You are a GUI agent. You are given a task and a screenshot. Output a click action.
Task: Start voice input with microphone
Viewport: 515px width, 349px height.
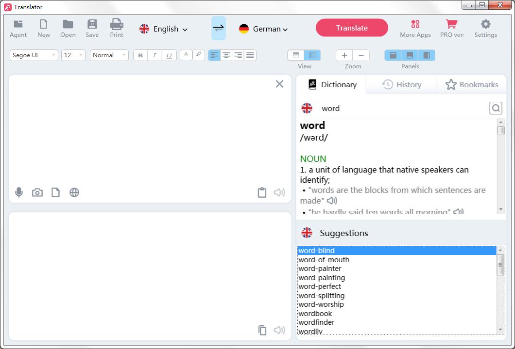tap(19, 192)
